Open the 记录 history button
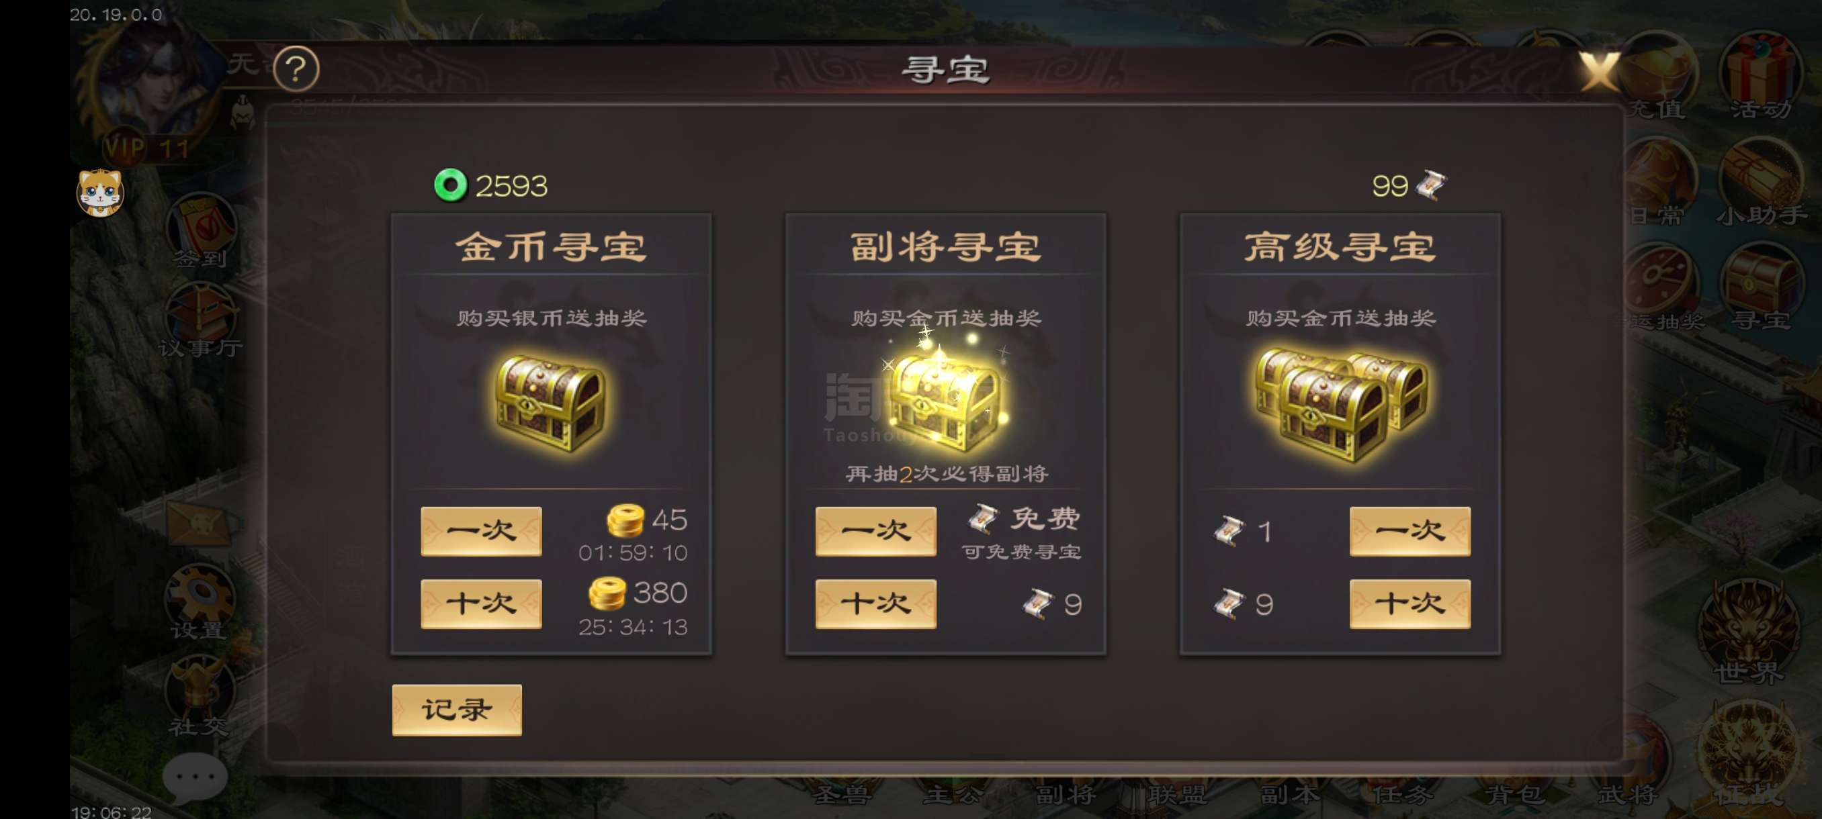Image resolution: width=1822 pixels, height=819 pixels. (457, 710)
